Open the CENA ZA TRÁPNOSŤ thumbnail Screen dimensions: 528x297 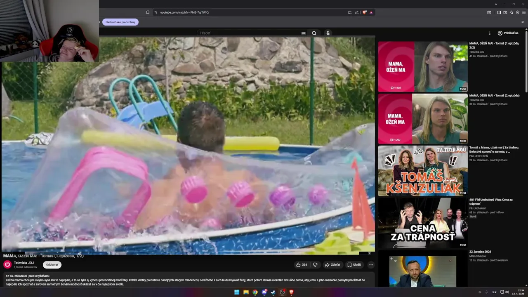pyautogui.click(x=423, y=223)
